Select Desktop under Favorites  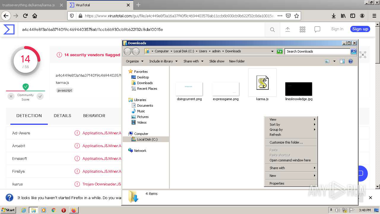point(143,77)
